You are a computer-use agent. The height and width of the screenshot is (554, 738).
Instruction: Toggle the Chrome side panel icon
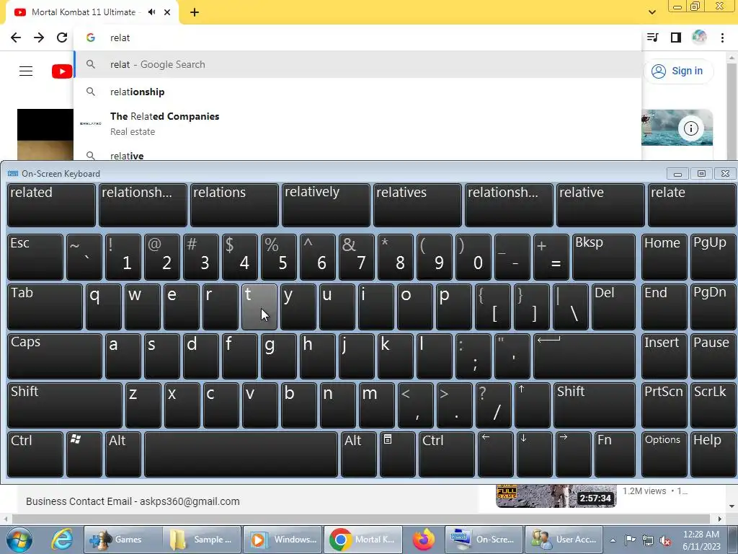[676, 38]
